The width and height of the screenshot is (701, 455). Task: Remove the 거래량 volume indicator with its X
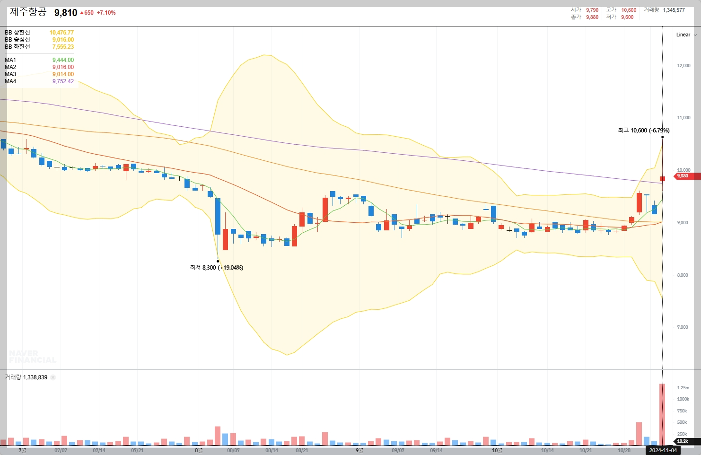click(53, 377)
